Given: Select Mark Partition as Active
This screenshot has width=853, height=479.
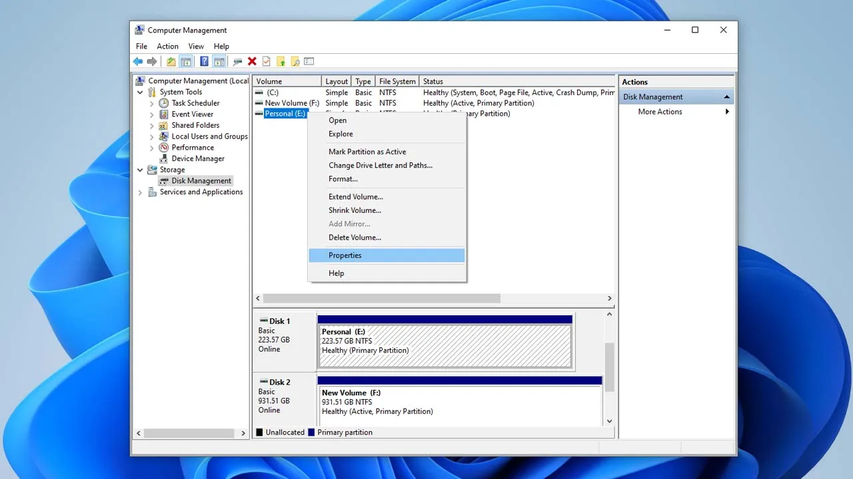Looking at the screenshot, I should 387,152.
